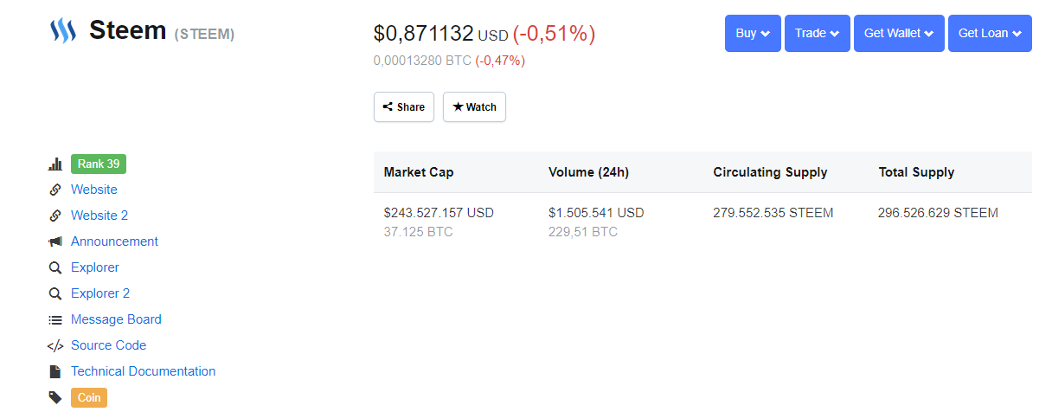Screen dimensions: 1052x412
Task: Open the Website 2 link
Action: [x=99, y=216]
